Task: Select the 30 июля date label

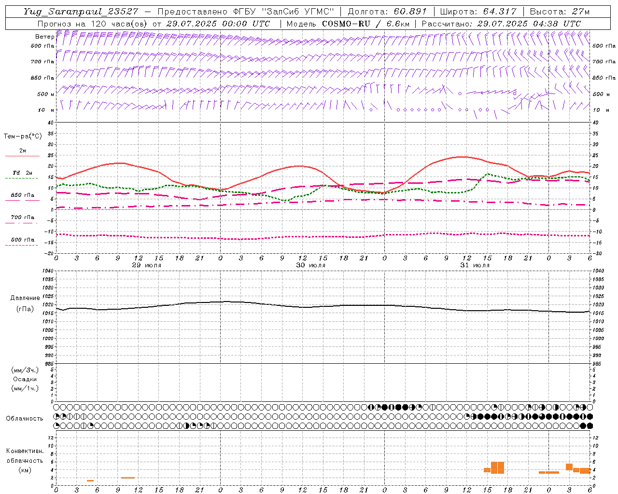Action: [310, 265]
